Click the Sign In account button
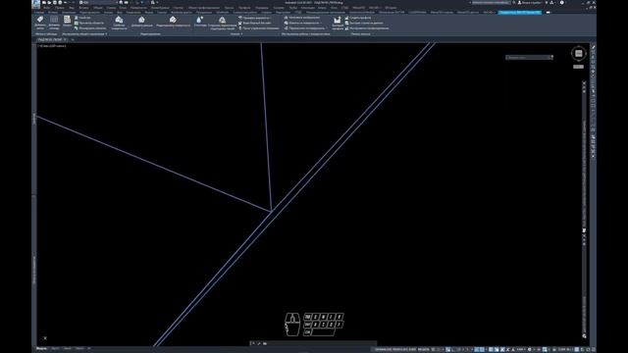628x353 pixels. (x=530, y=2)
